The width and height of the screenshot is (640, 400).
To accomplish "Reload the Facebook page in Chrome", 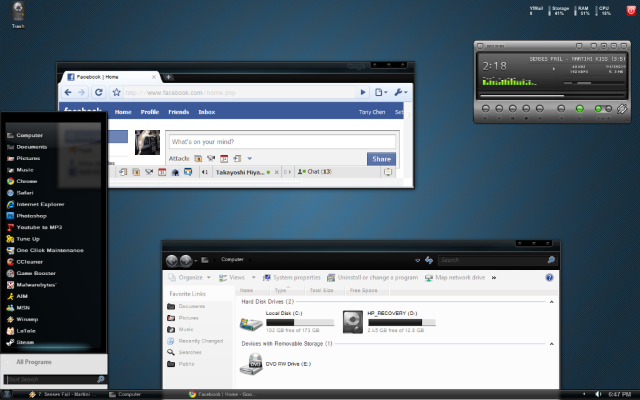I will click(98, 92).
